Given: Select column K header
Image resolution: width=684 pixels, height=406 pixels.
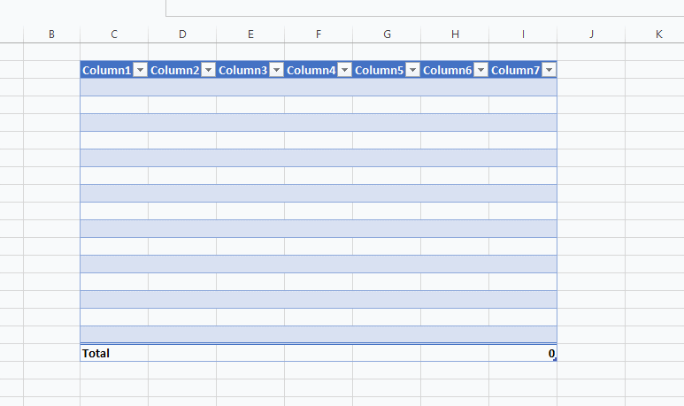Looking at the screenshot, I should coord(659,34).
